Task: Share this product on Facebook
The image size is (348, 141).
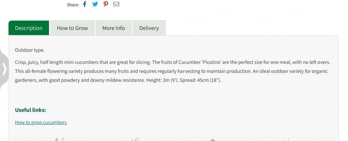Action: (x=85, y=4)
